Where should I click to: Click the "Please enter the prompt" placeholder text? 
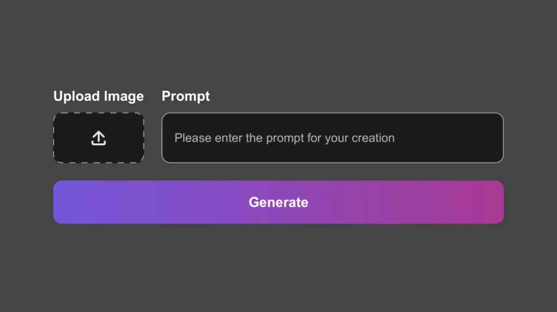(x=284, y=138)
